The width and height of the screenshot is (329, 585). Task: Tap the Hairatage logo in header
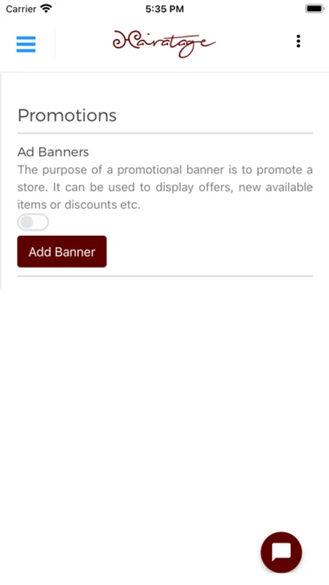pos(164,44)
